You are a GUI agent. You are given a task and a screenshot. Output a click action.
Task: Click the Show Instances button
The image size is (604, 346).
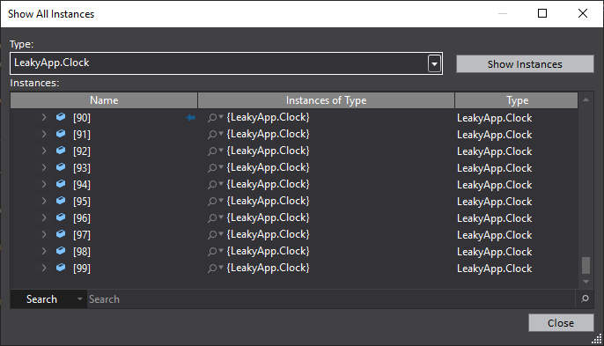[x=525, y=64]
